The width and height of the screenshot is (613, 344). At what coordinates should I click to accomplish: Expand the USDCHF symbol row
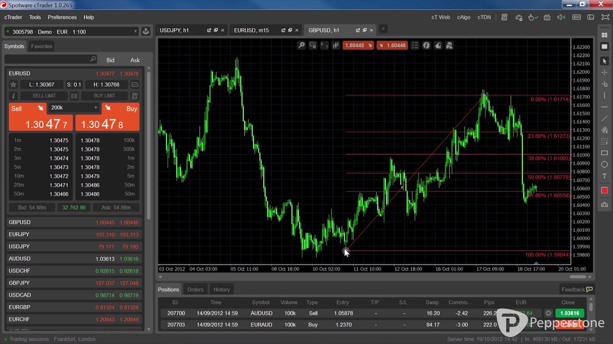pos(74,271)
